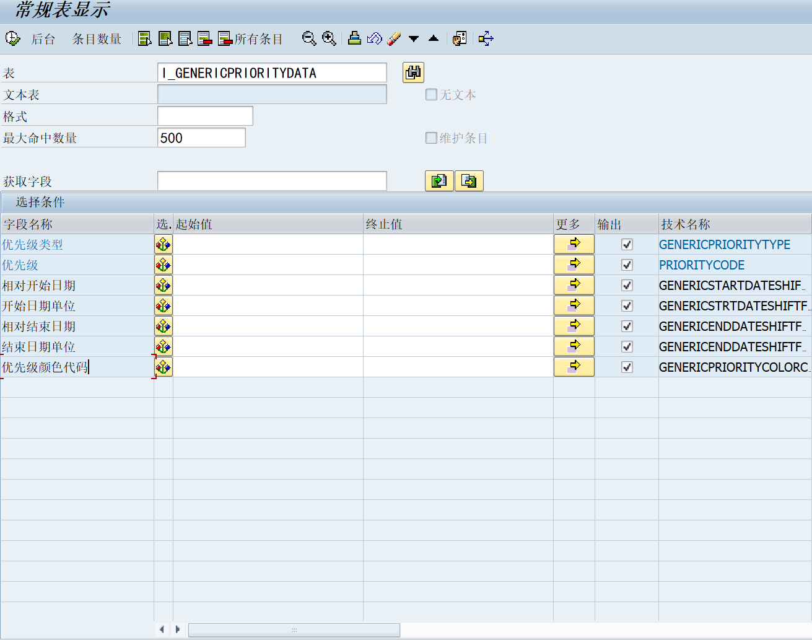
Task: Click the 更多 arrow button for 开始日期单位
Action: pos(574,305)
